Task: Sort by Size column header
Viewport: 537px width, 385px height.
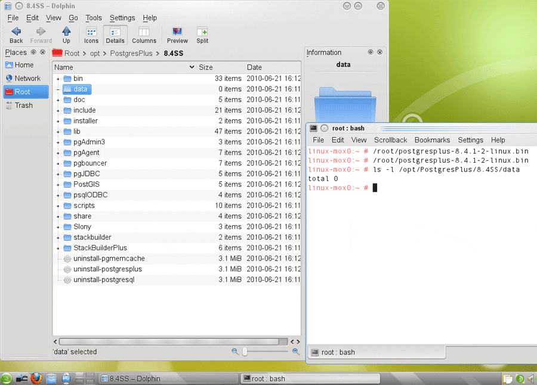Action: coord(220,67)
